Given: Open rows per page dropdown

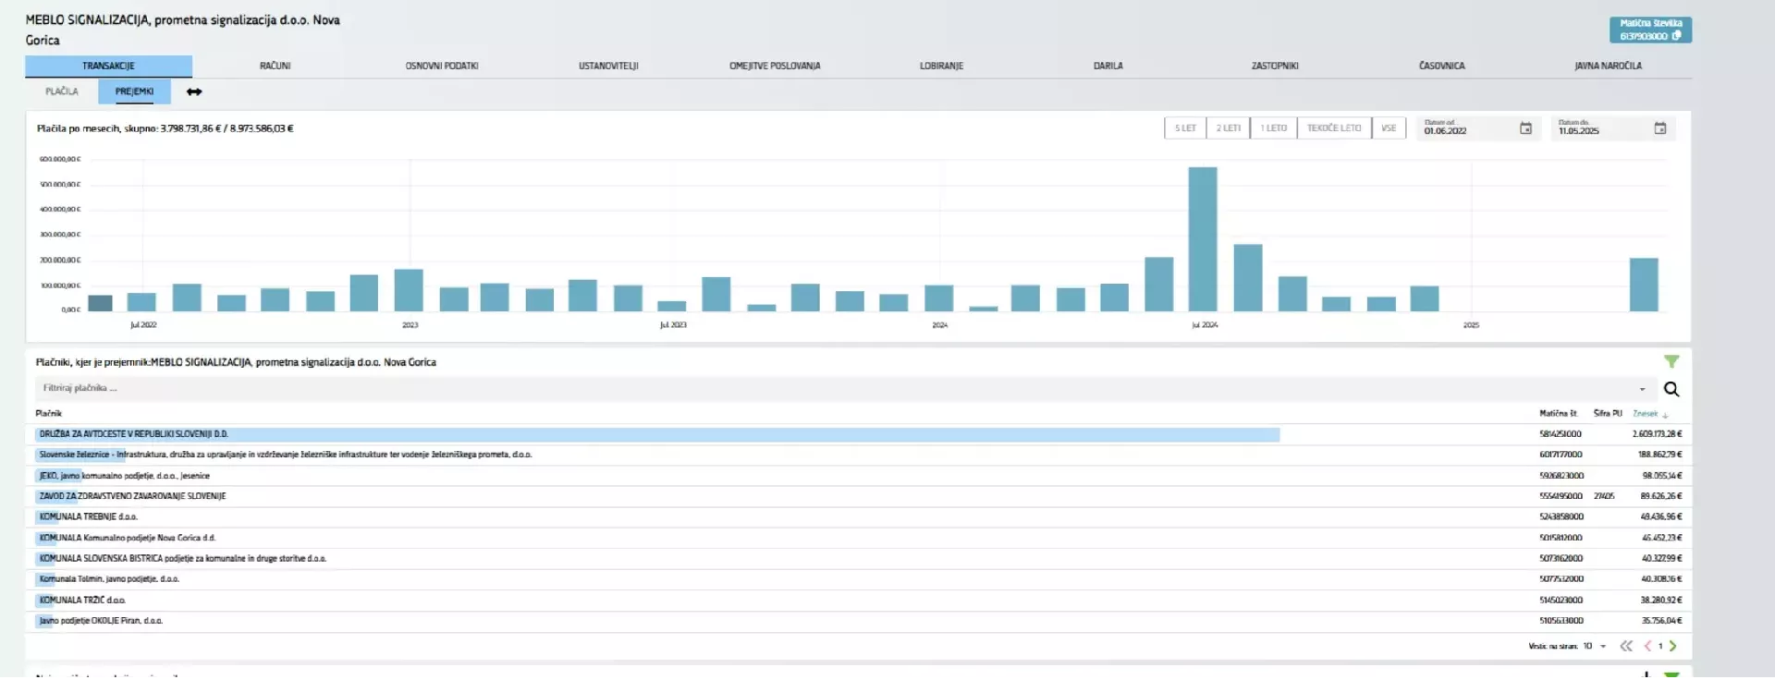Looking at the screenshot, I should pyautogui.click(x=1602, y=646).
